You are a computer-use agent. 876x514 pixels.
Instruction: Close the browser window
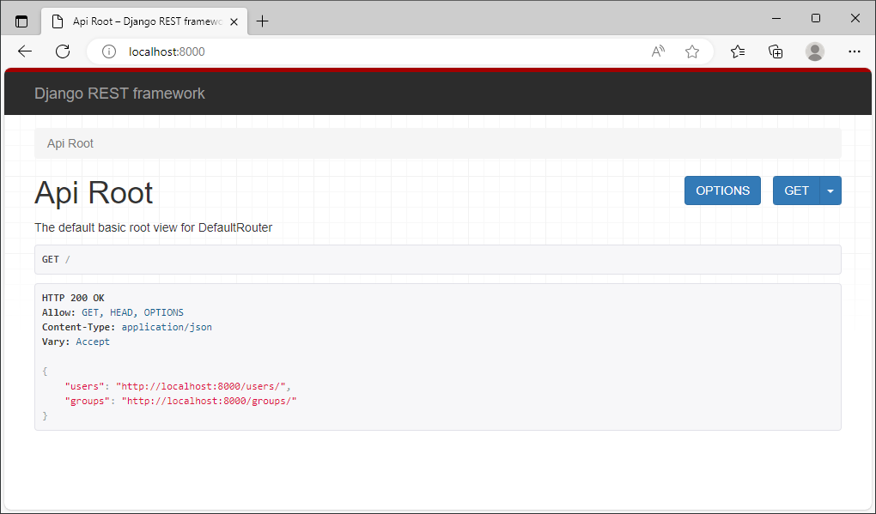855,18
